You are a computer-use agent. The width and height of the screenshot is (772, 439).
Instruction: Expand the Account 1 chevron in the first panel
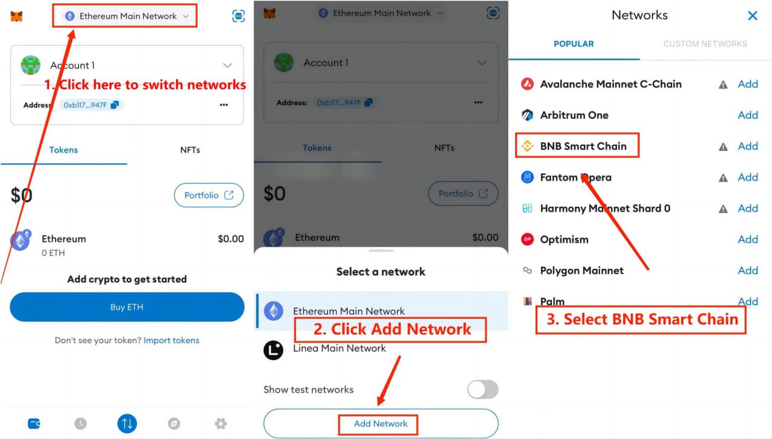(x=227, y=65)
